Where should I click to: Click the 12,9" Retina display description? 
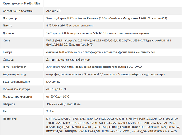pos(97,33)
